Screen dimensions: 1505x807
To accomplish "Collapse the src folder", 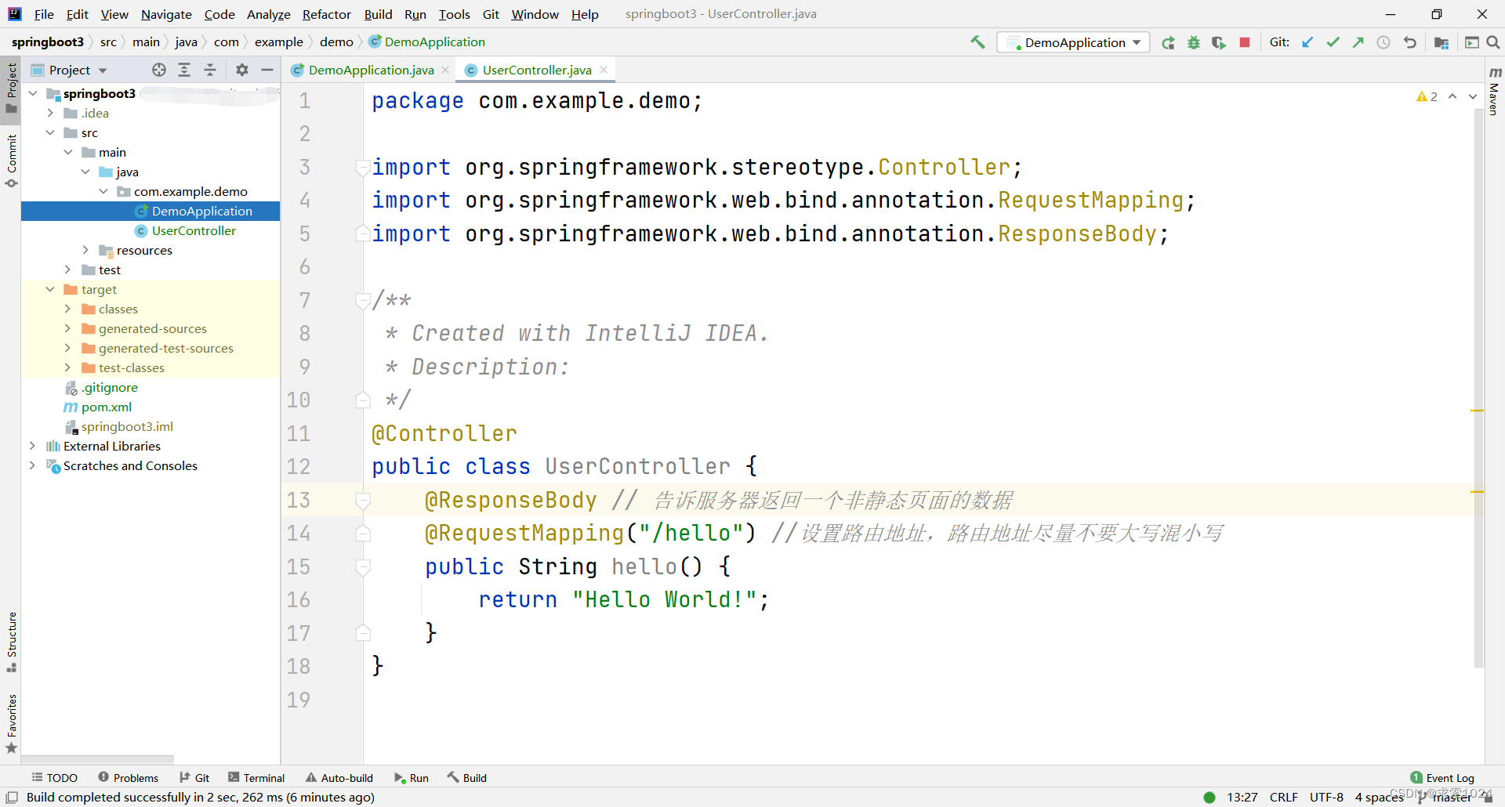I will click(50, 132).
